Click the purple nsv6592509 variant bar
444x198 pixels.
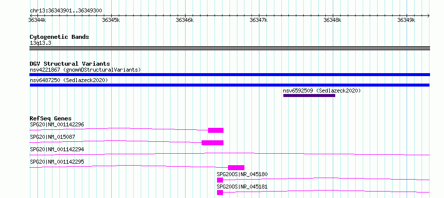click(x=309, y=96)
